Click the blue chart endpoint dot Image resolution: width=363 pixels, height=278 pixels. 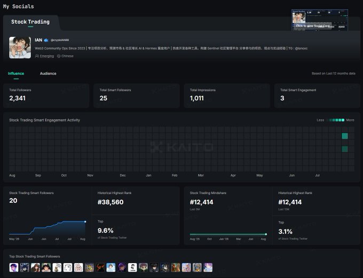coord(85,222)
